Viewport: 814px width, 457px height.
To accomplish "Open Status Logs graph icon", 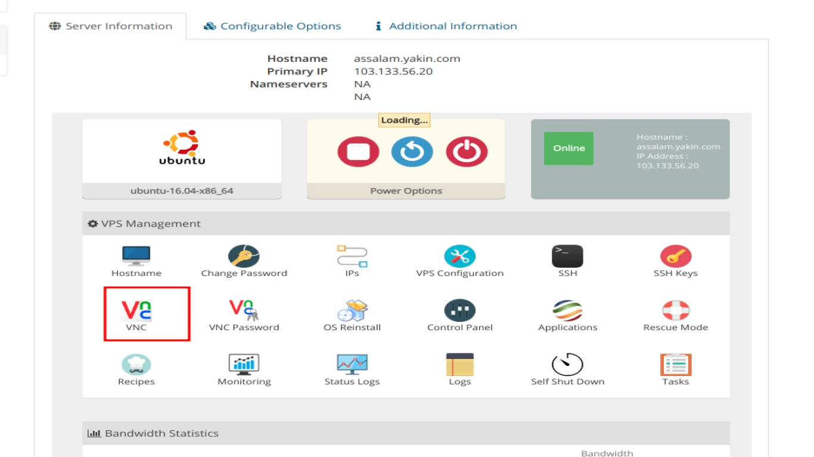I will [352, 364].
